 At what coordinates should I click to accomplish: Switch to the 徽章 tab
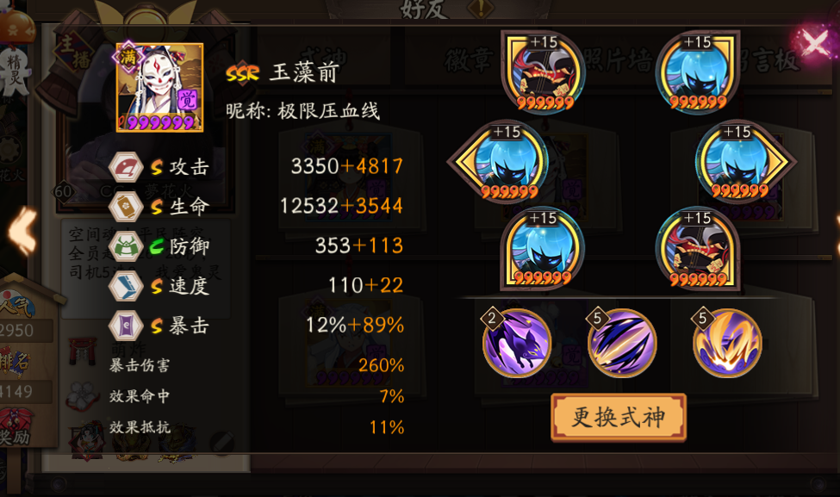(x=468, y=60)
